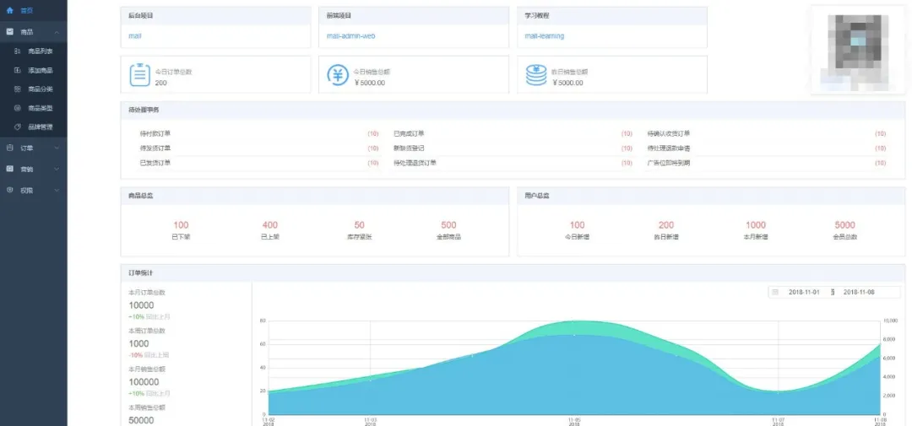Image resolution: width=912 pixels, height=426 pixels.
Task: Expand the 权限 sidebar menu
Action: coord(33,190)
